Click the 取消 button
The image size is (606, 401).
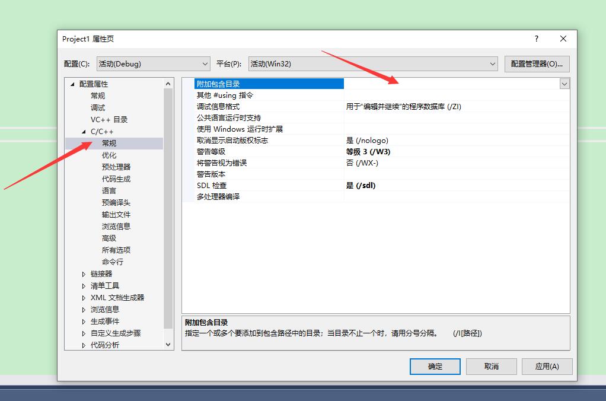491,366
